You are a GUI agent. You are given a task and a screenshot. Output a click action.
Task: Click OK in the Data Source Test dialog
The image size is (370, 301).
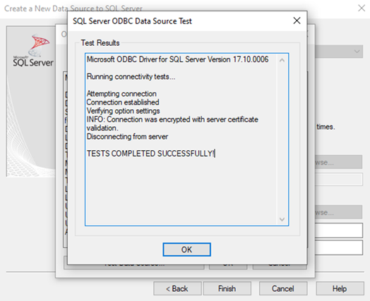(186, 250)
